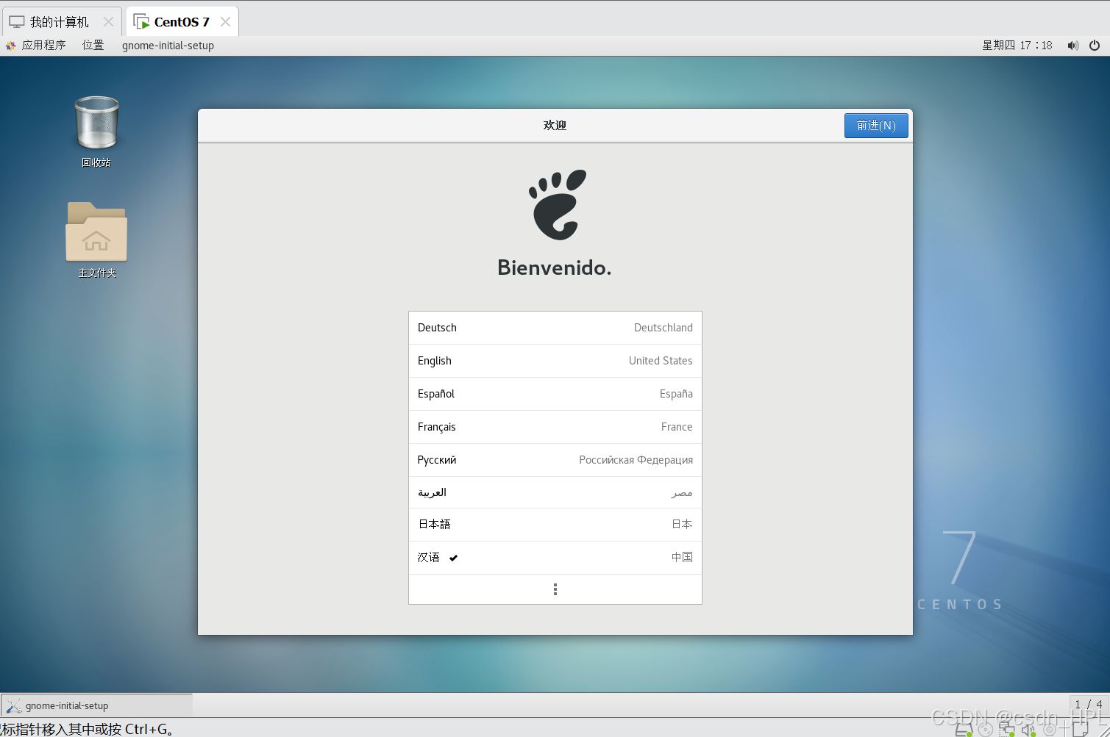Click the 应用程序 menu logo icon
Image resolution: width=1110 pixels, height=737 pixels.
pos(11,46)
